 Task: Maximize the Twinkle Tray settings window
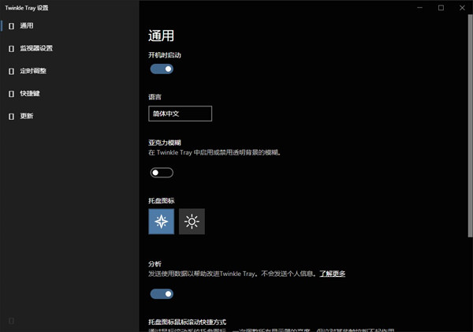coord(440,8)
